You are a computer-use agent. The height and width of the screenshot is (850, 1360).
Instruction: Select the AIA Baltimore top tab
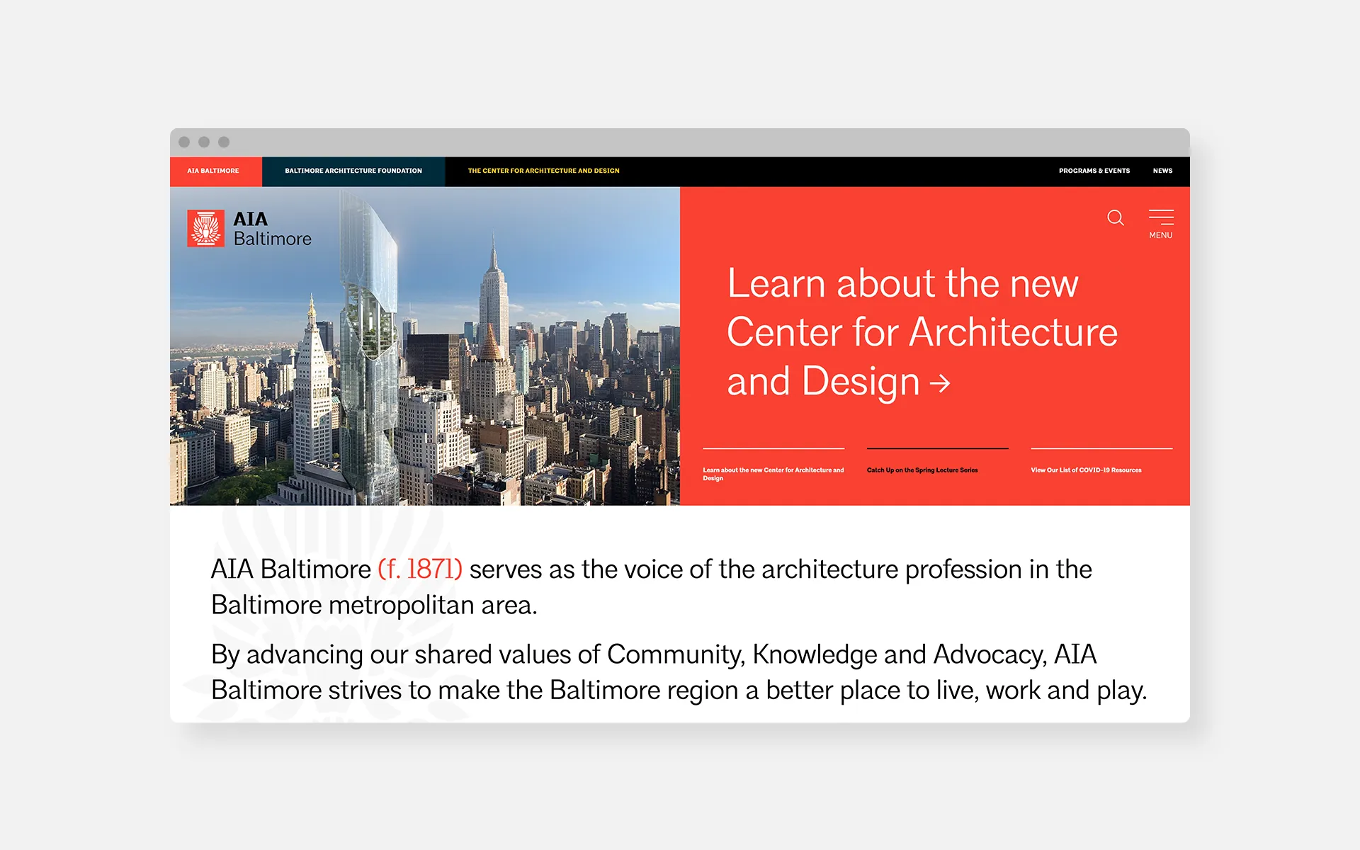coord(215,171)
